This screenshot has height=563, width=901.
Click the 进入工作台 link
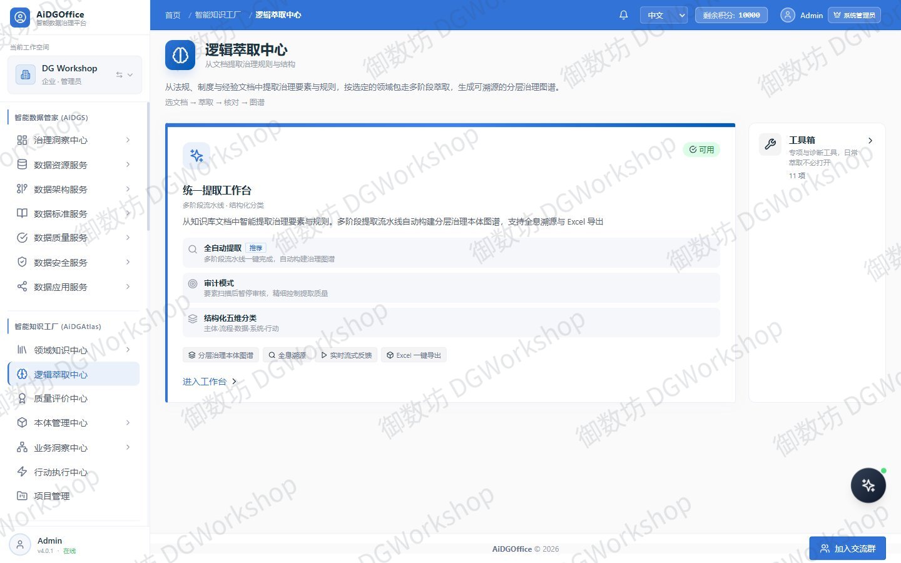(210, 381)
